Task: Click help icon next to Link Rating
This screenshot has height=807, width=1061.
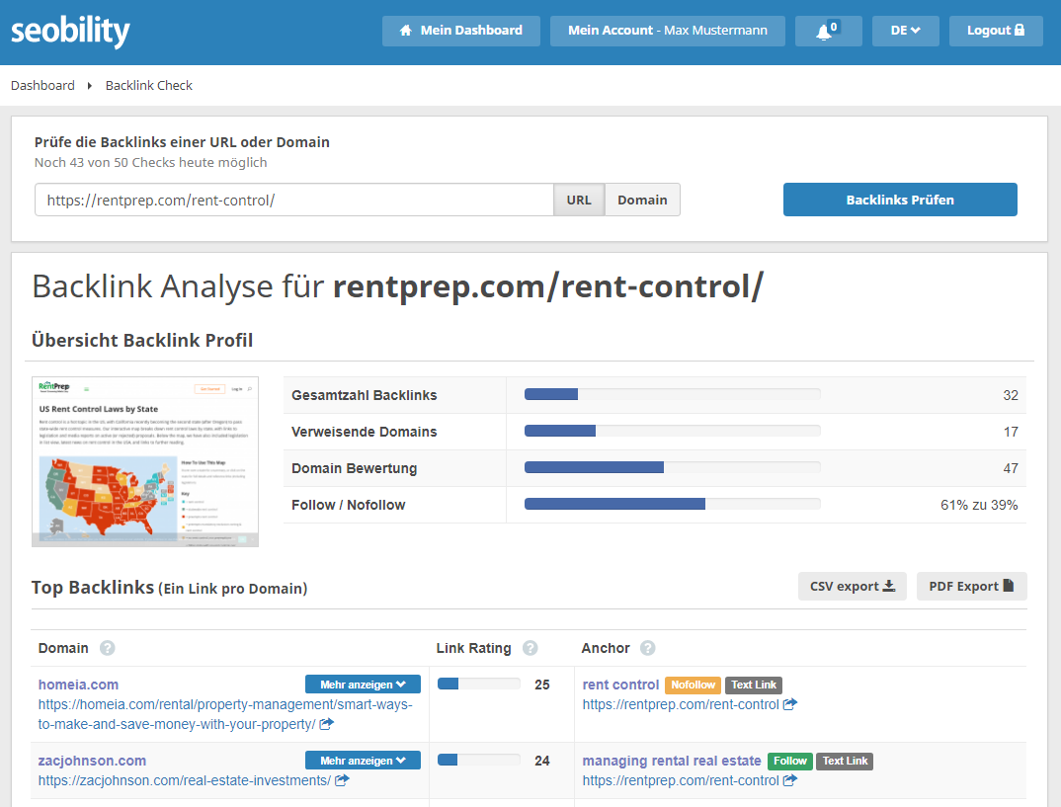Action: click(530, 648)
